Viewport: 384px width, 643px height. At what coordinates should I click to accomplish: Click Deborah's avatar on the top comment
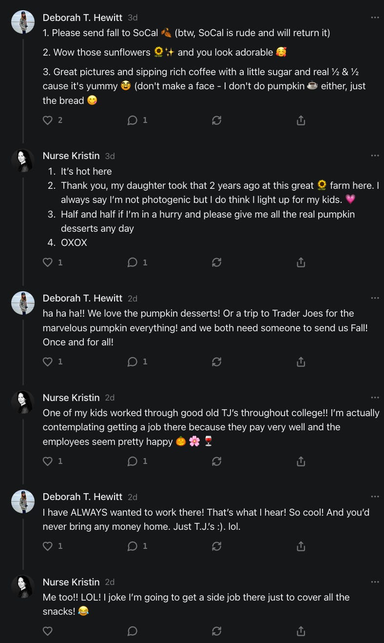tap(23, 22)
